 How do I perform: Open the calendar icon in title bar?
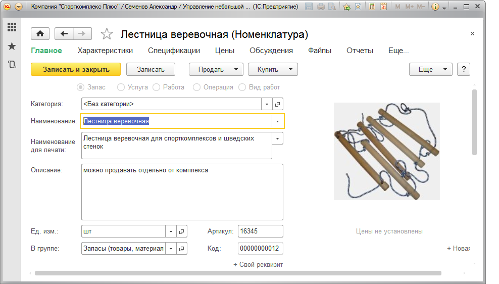click(383, 7)
